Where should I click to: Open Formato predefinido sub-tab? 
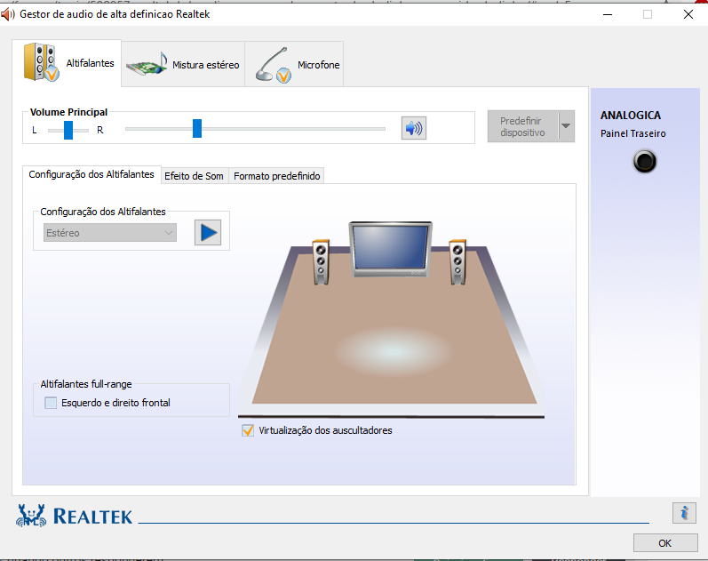click(x=277, y=176)
